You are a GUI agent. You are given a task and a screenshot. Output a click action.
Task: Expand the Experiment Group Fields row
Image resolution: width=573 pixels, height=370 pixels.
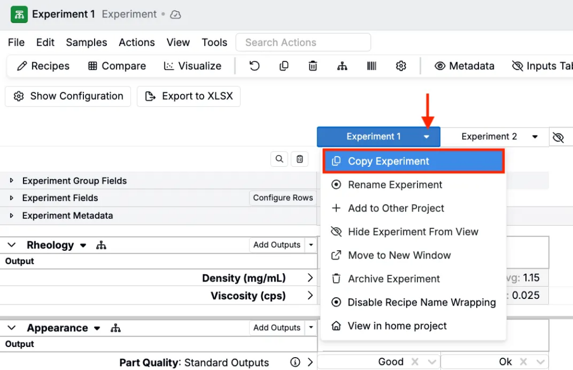click(x=11, y=181)
